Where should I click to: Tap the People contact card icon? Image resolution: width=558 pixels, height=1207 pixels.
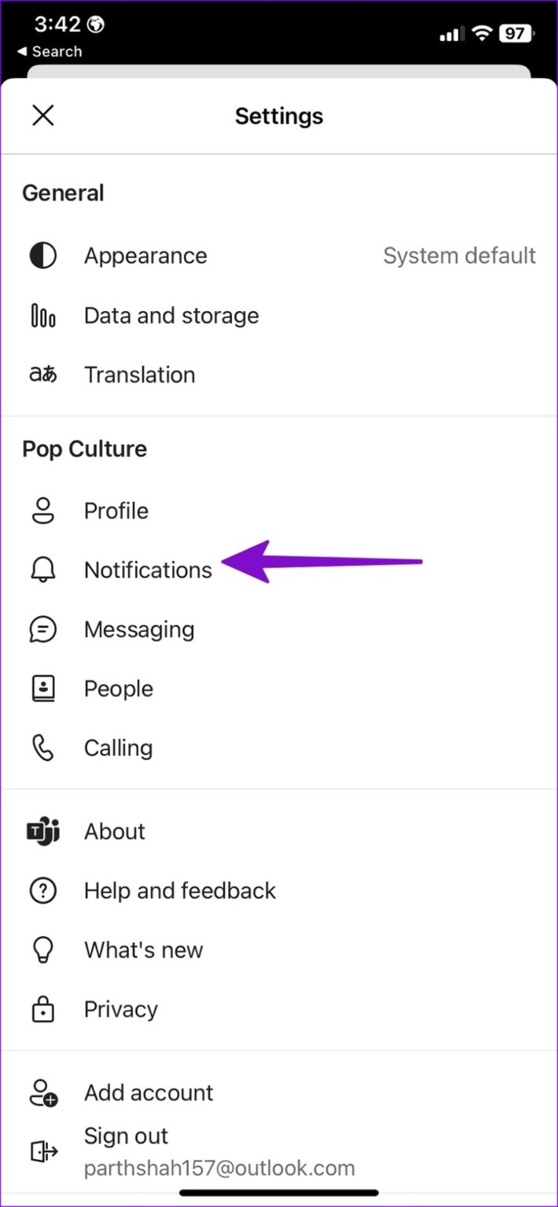(x=42, y=688)
